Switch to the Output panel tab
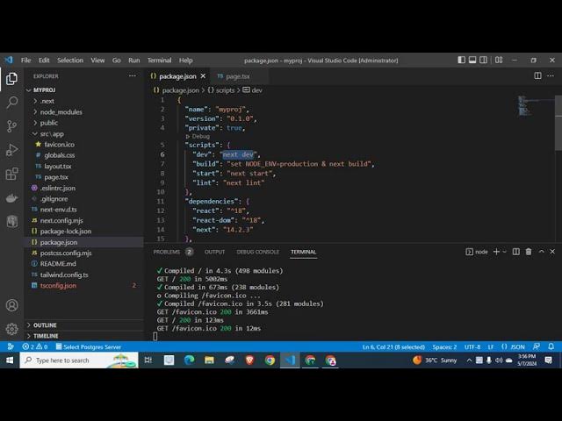The width and height of the screenshot is (562, 421). click(214, 252)
